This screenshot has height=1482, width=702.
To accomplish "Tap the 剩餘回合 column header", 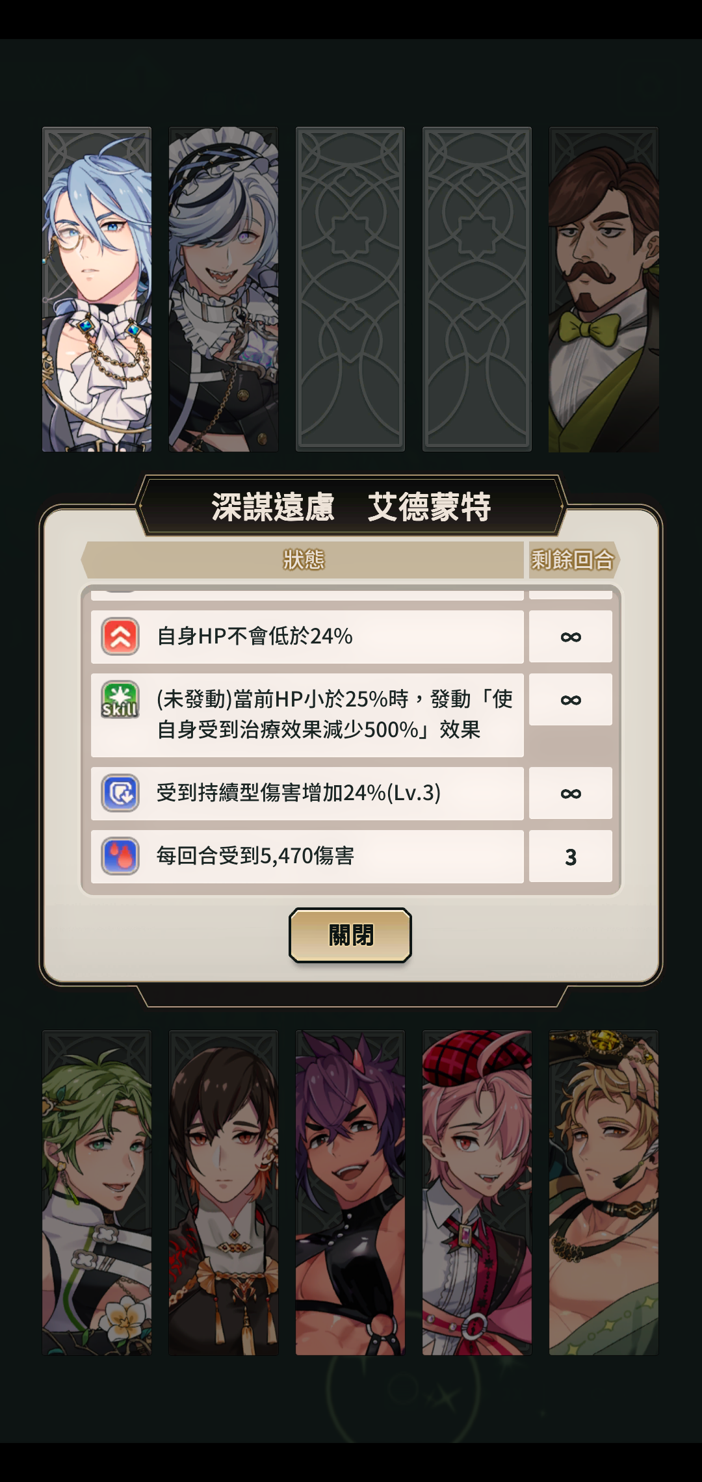I will tap(573, 560).
